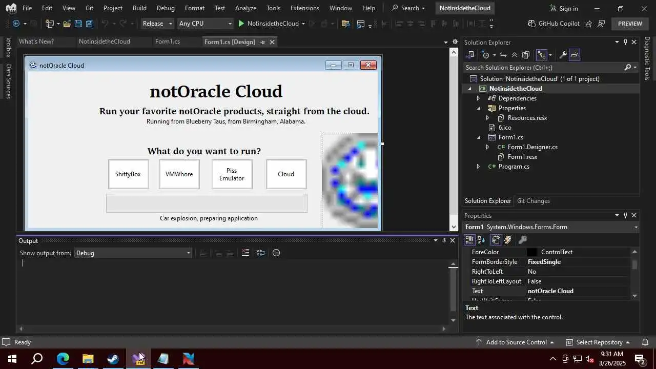This screenshot has height=369, width=656.
Task: Open the Extensions menu
Action: click(x=304, y=8)
